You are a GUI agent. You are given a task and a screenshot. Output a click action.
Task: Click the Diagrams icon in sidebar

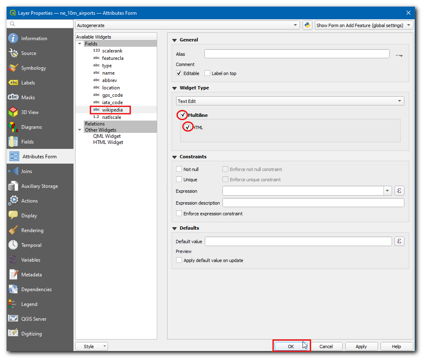click(14, 127)
